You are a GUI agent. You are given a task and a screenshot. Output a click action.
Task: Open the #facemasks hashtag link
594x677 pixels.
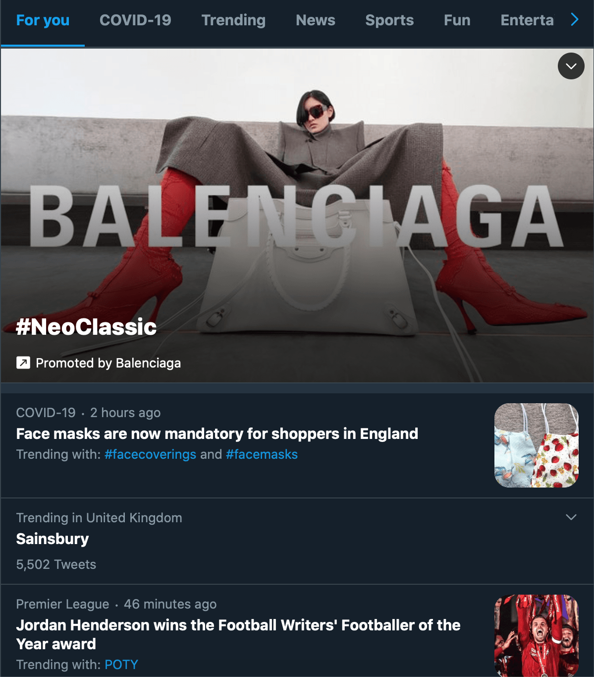point(262,454)
